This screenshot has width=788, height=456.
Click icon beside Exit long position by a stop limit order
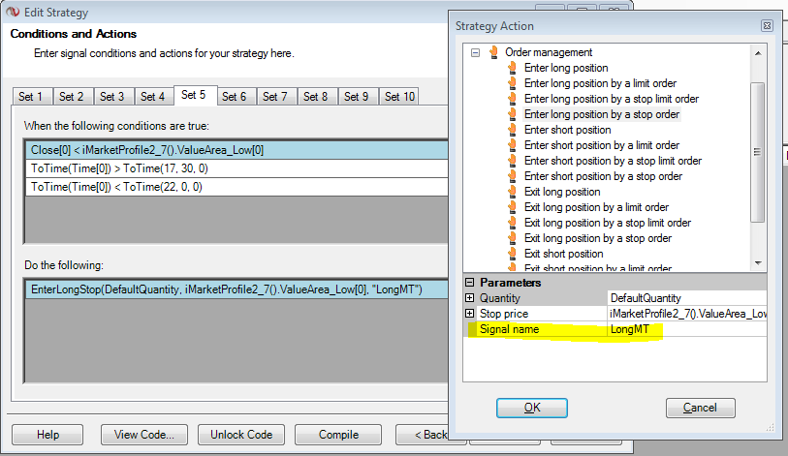[512, 223]
